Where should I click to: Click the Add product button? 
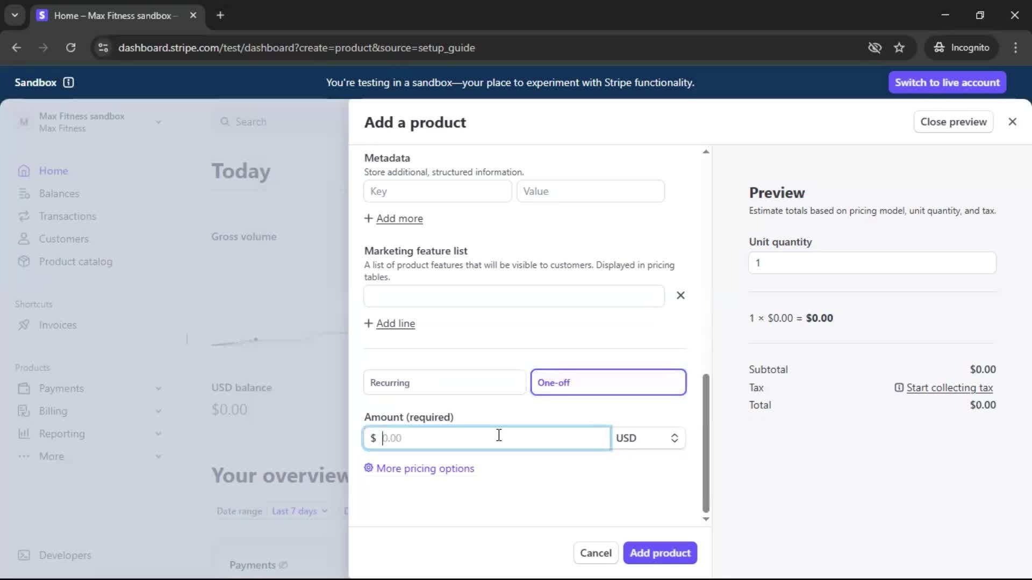point(660,553)
